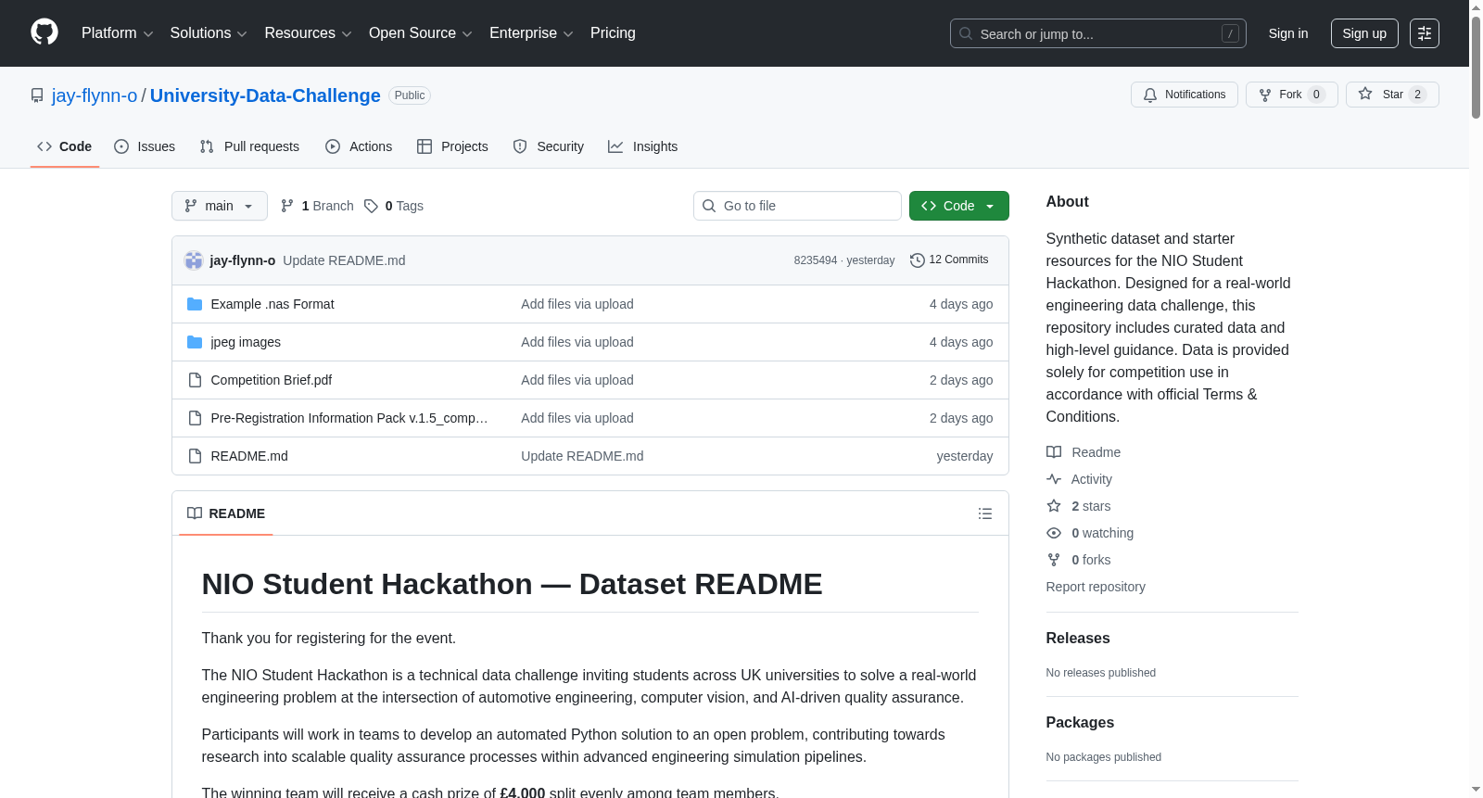
Task: Open the jay-flynn-o avatar in commit row
Action: coord(194,260)
